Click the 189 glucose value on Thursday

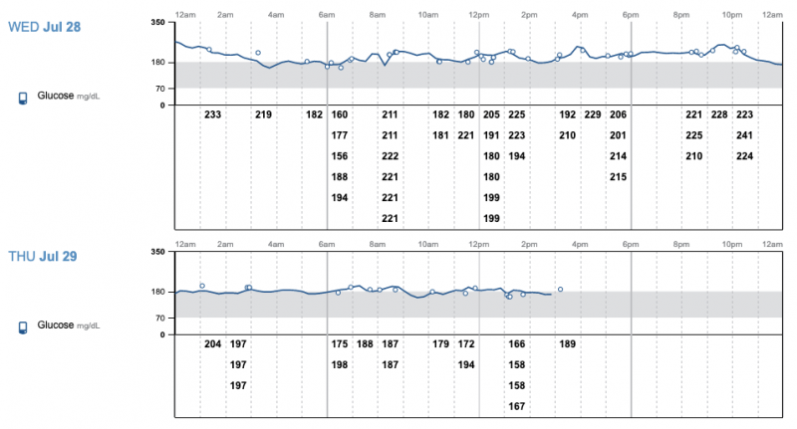pos(567,344)
